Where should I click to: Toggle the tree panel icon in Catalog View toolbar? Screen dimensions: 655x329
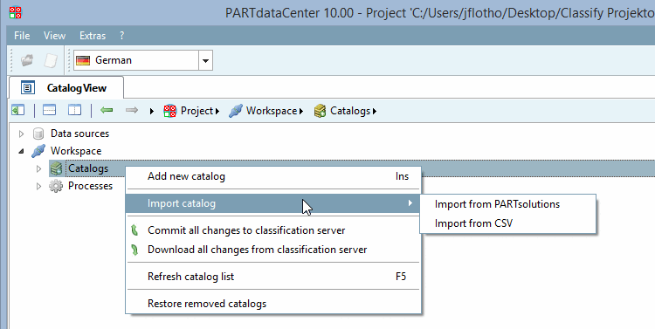point(18,111)
